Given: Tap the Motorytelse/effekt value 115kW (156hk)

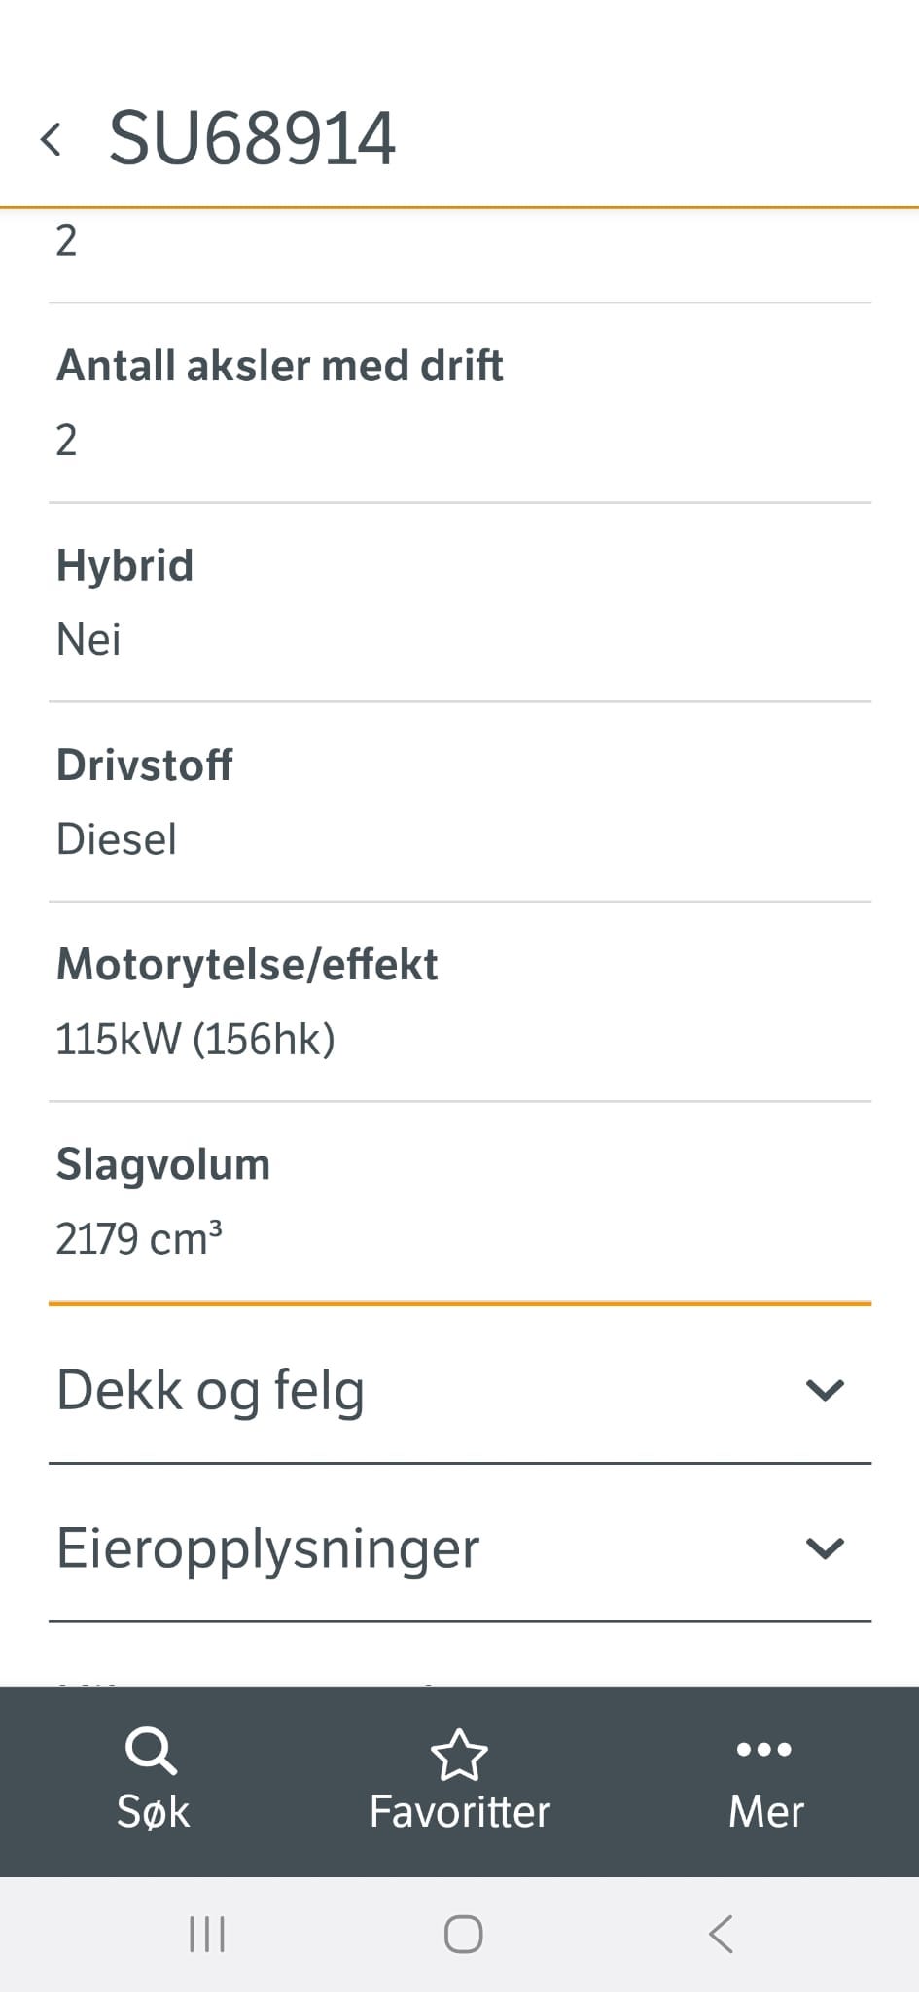Looking at the screenshot, I should (194, 1040).
